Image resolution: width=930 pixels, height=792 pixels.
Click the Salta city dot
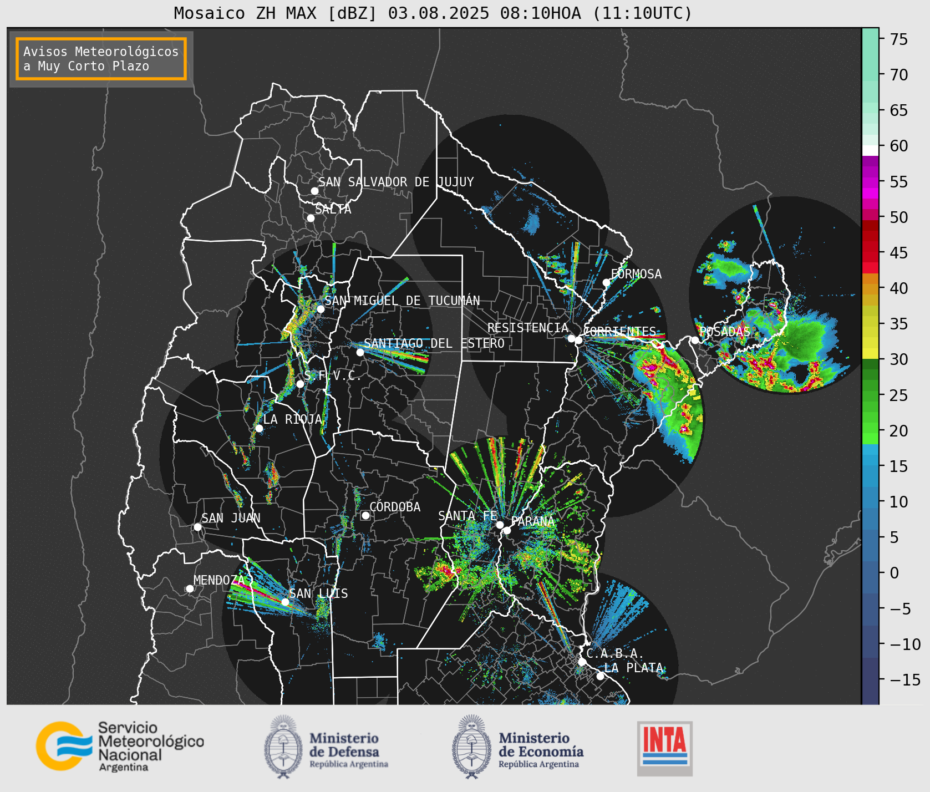tap(311, 218)
